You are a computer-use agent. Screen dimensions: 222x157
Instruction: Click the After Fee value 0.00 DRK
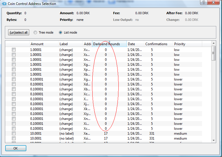pyautogui.click(x=192, y=13)
